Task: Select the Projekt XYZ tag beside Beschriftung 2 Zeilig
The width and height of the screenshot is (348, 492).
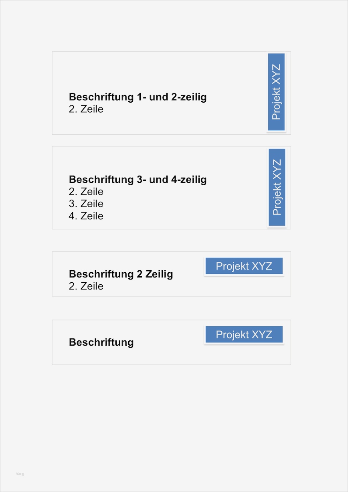Action: pyautogui.click(x=244, y=266)
